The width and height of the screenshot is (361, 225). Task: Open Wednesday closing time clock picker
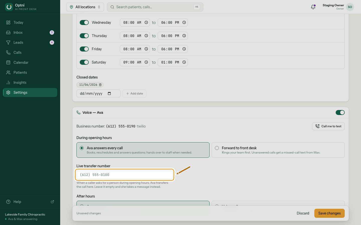point(184,22)
